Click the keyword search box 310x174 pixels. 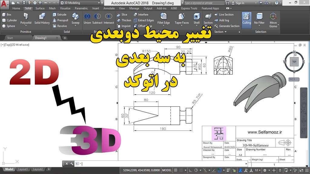click(204, 3)
